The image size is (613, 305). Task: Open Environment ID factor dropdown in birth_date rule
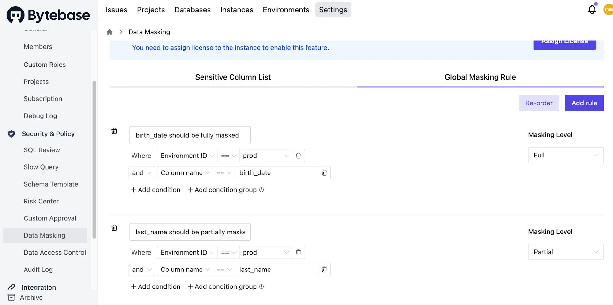click(x=187, y=156)
